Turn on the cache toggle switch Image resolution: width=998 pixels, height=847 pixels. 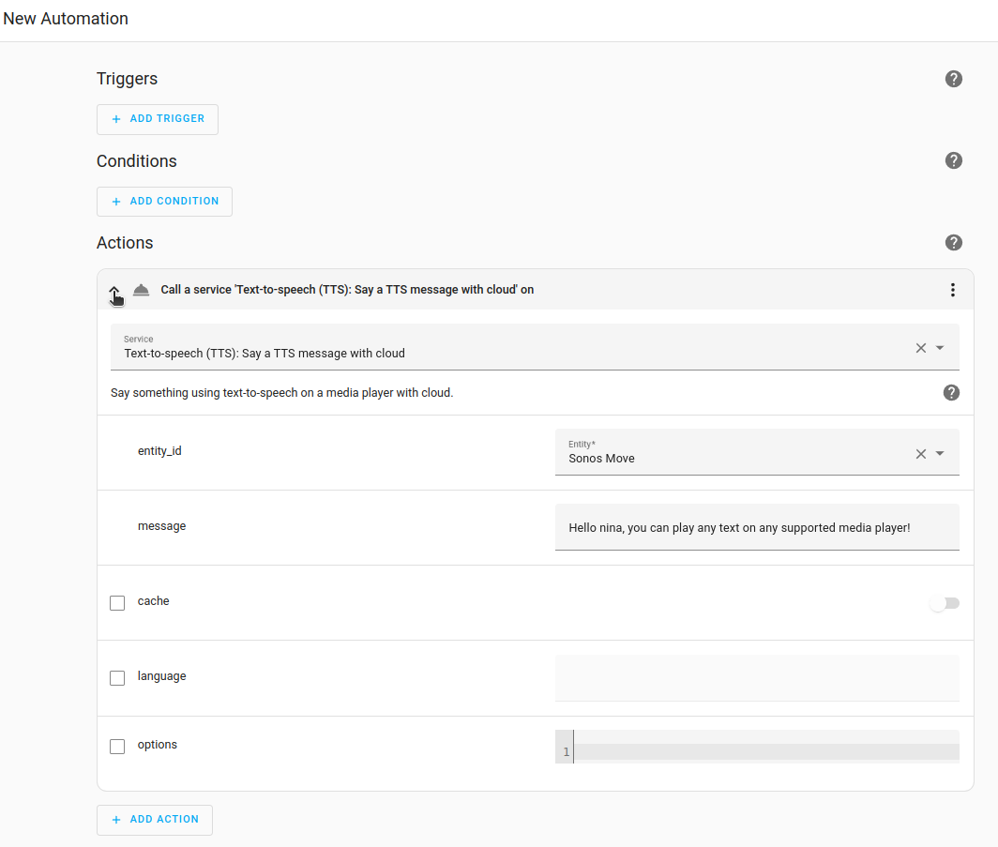[944, 603]
